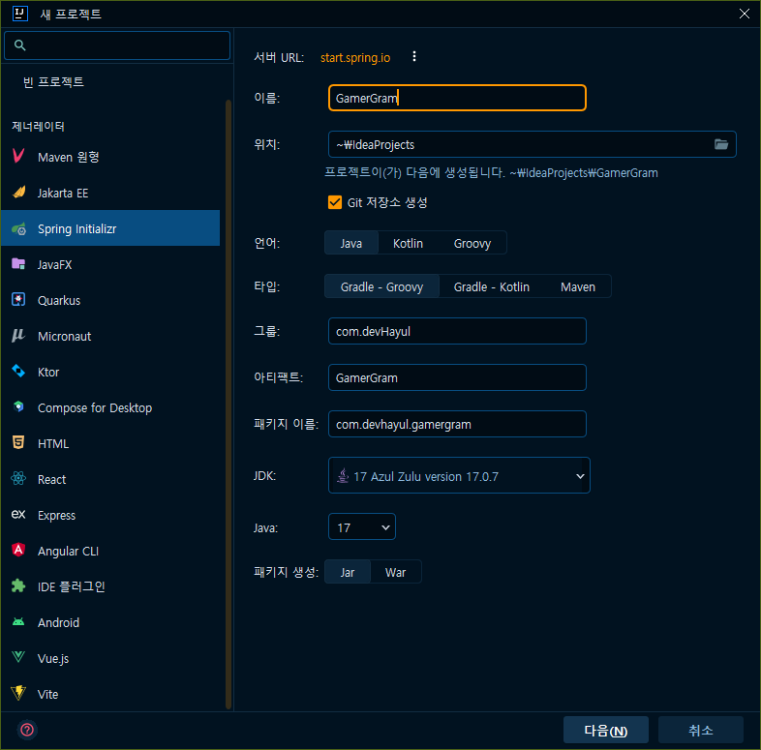Select Vue.js generator entry
Image resolution: width=761 pixels, height=750 pixels.
click(x=110, y=658)
